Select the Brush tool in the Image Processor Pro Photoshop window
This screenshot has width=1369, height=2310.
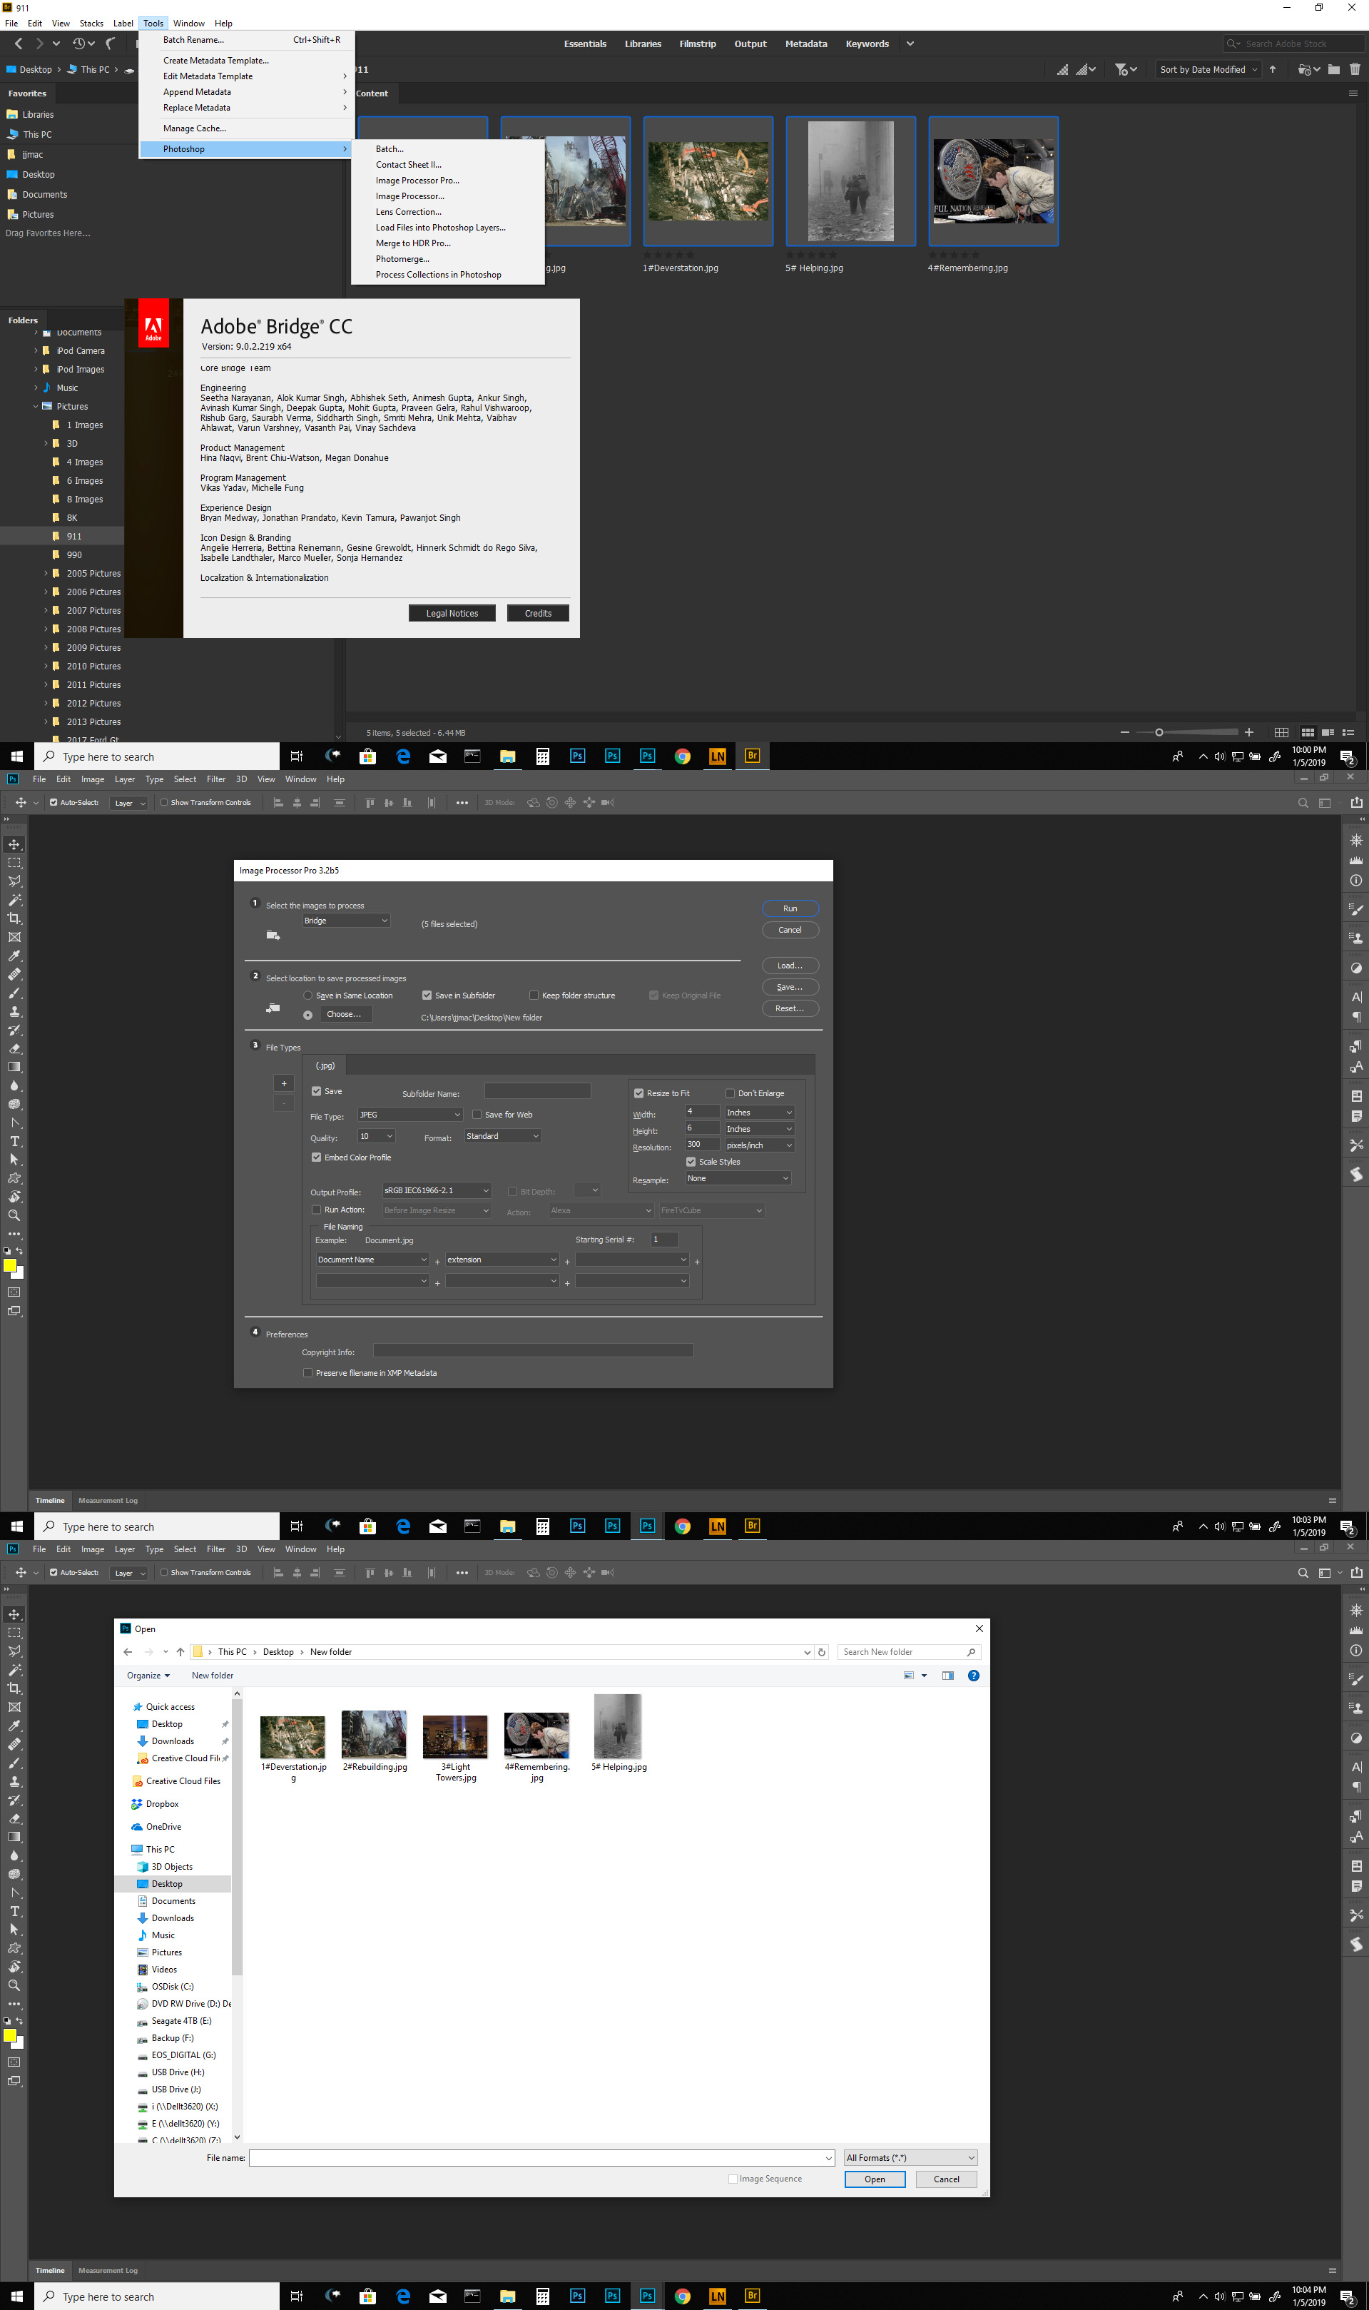(x=14, y=993)
